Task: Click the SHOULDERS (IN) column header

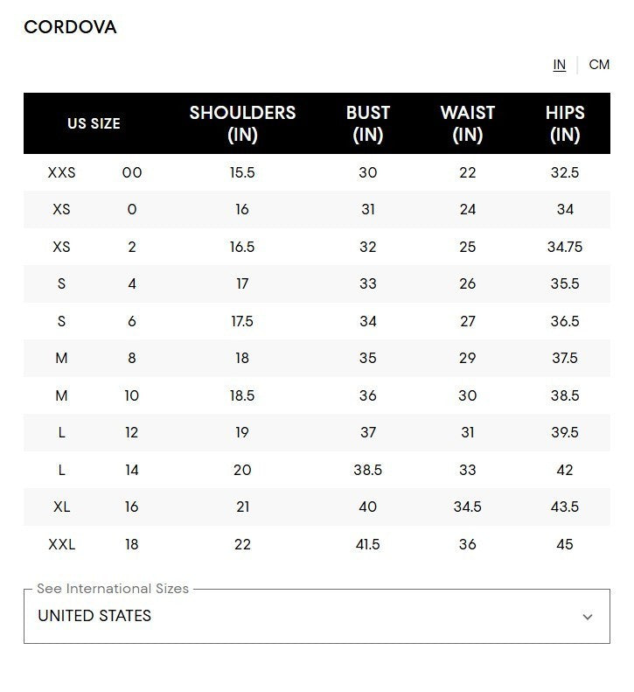Action: click(242, 123)
